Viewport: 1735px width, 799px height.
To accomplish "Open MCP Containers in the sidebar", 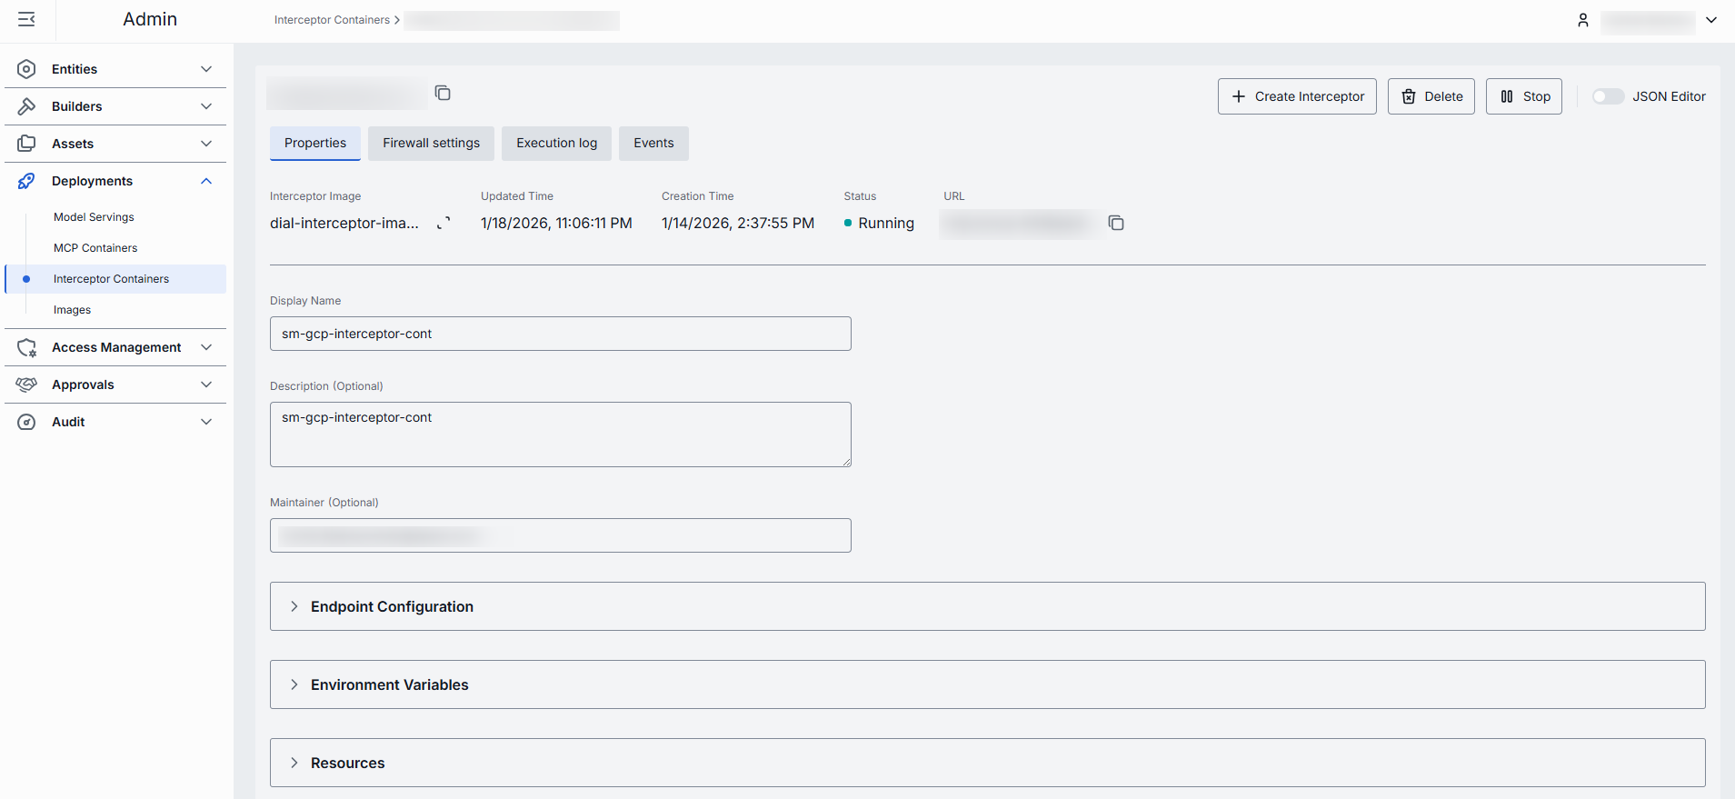I will [x=95, y=248].
